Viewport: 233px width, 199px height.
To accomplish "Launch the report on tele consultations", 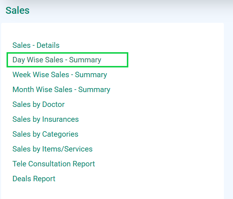I will pos(54,164).
